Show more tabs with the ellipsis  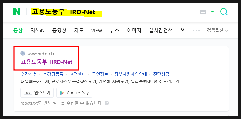pos(196,31)
